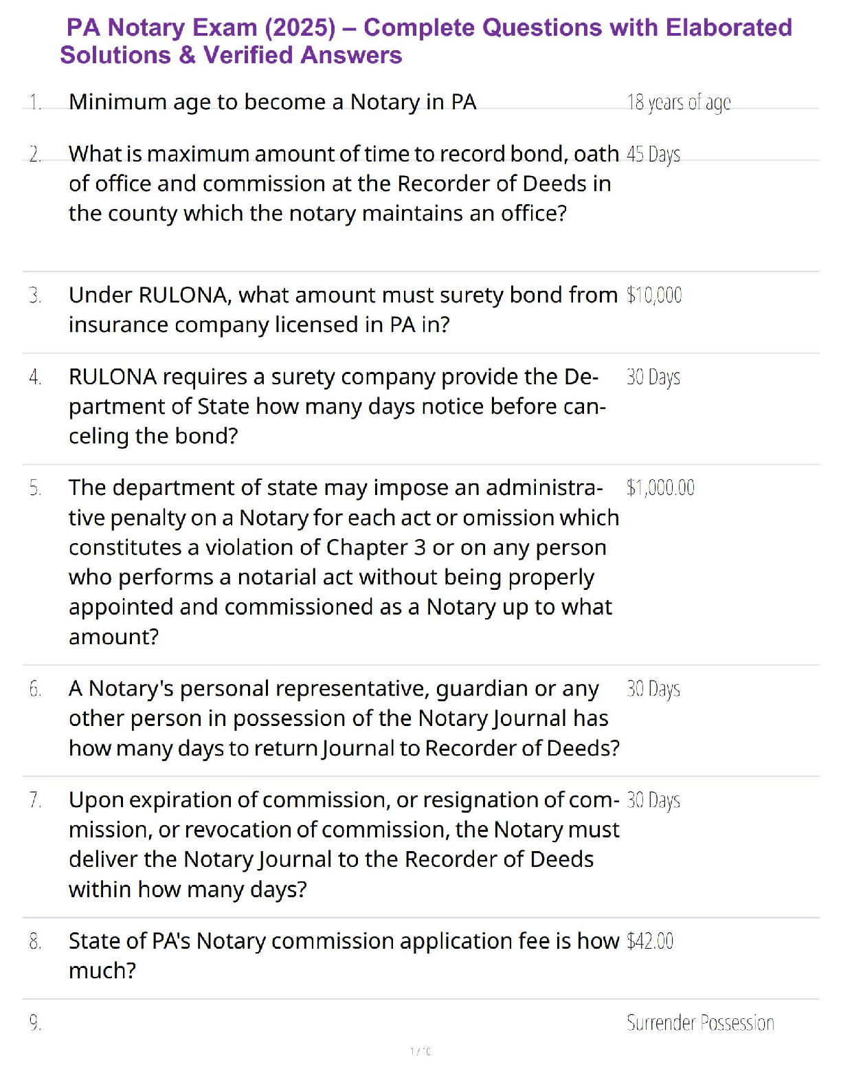Click the 'Surrender Possession' answer
841x1089 pixels.
coord(699,1023)
